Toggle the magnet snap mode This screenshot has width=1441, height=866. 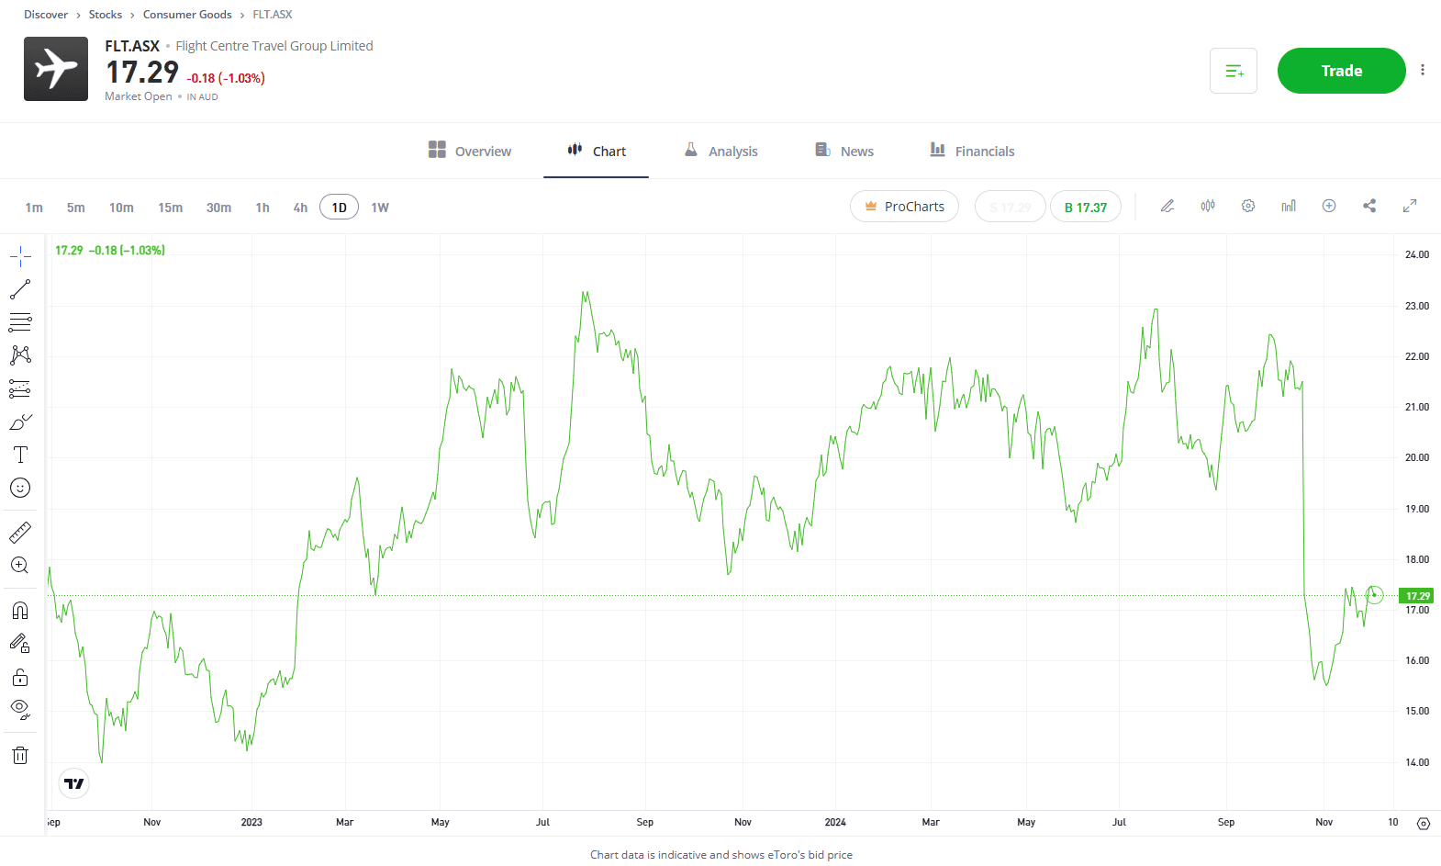click(x=20, y=611)
